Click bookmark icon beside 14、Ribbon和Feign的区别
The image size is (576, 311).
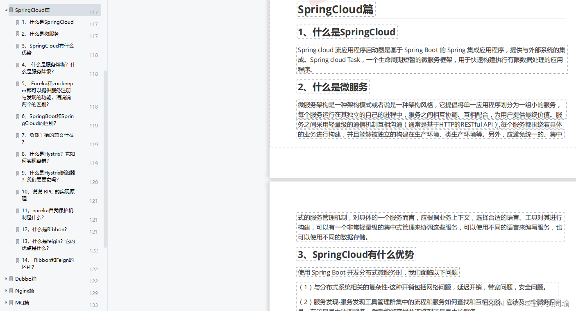coord(18,260)
